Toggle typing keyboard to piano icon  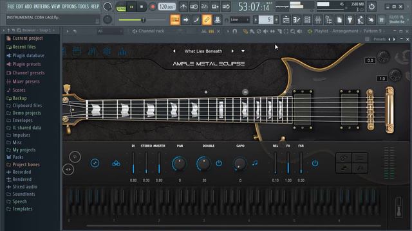pyautogui.click(x=175, y=20)
